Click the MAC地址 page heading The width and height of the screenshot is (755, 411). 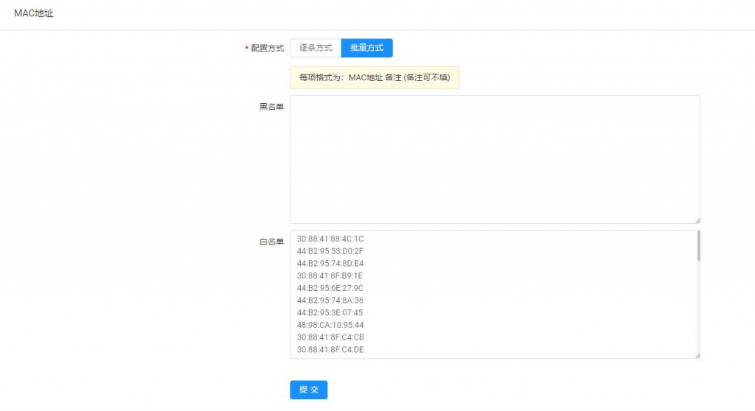coord(34,13)
